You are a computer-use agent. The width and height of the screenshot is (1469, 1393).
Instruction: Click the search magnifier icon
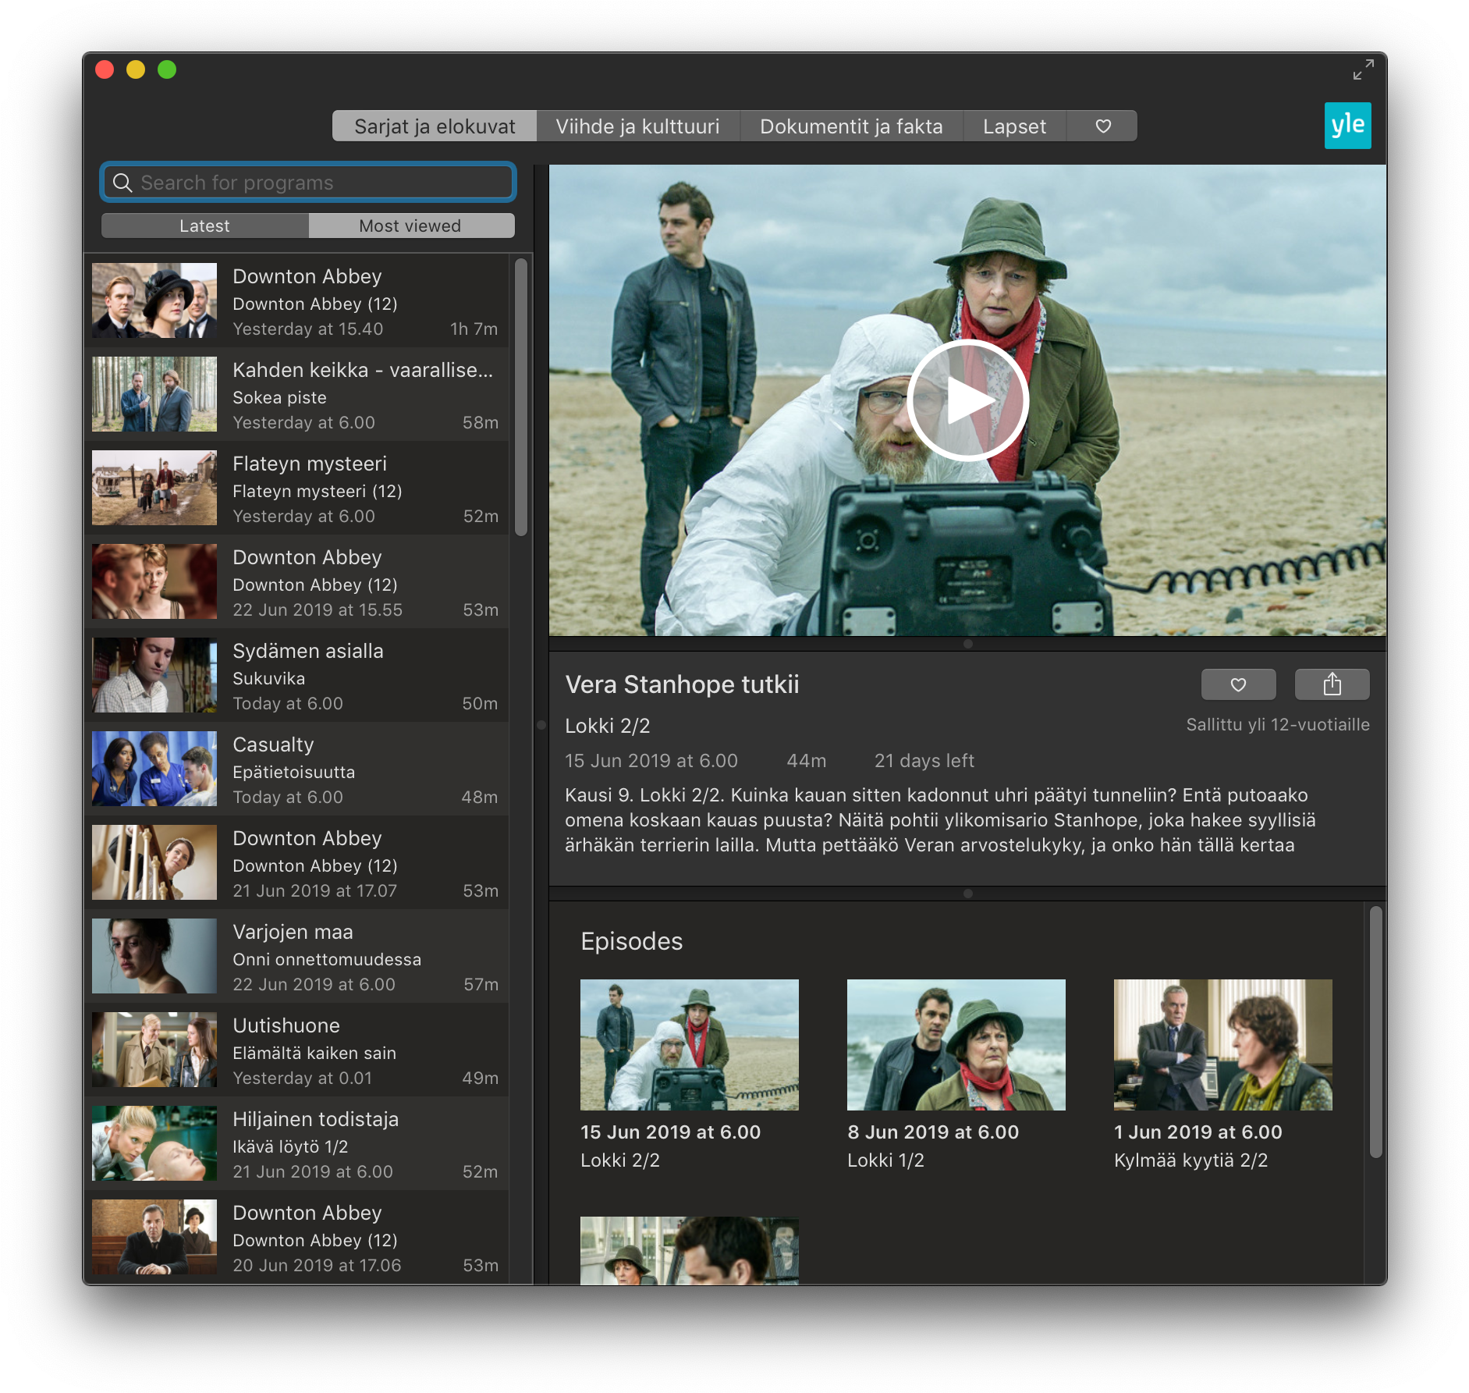coord(122,183)
